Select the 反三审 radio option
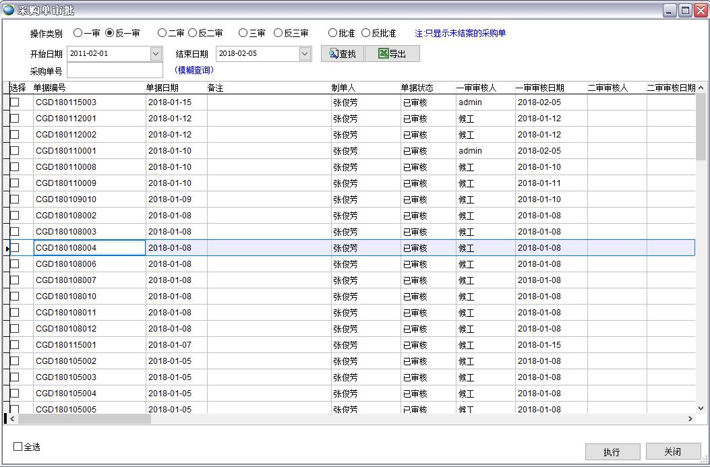Image resolution: width=710 pixels, height=467 pixels. 278,33
